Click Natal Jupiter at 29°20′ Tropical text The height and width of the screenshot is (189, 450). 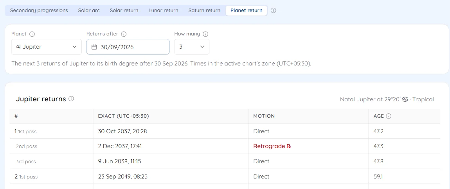(387, 99)
